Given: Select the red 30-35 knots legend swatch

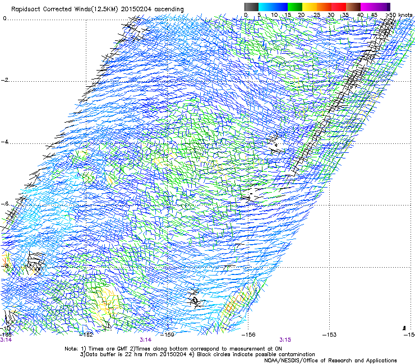Looking at the screenshot, I should tap(339, 7).
